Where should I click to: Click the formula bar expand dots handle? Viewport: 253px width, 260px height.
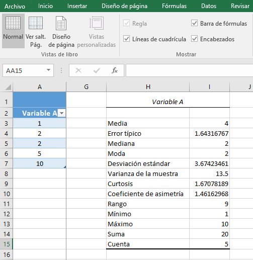61,70
